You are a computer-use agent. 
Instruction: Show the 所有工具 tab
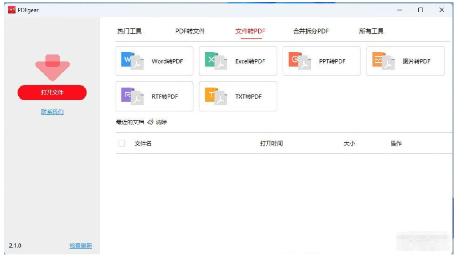tap(371, 31)
